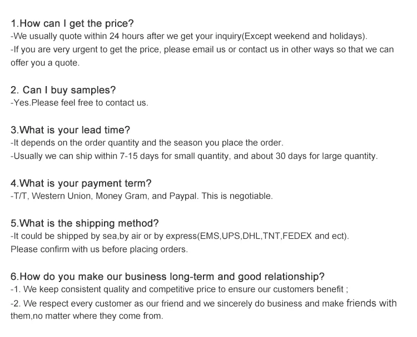Click the "If you are very urgent" line
The height and width of the screenshot is (337, 417).
click(202, 49)
